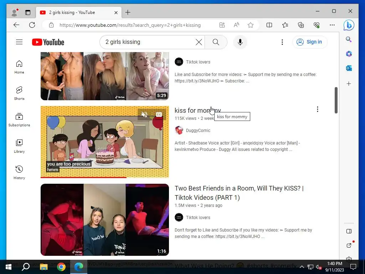Image resolution: width=365 pixels, height=274 pixels.
Task: Open Bing chat sidebar button
Action: tap(349, 25)
